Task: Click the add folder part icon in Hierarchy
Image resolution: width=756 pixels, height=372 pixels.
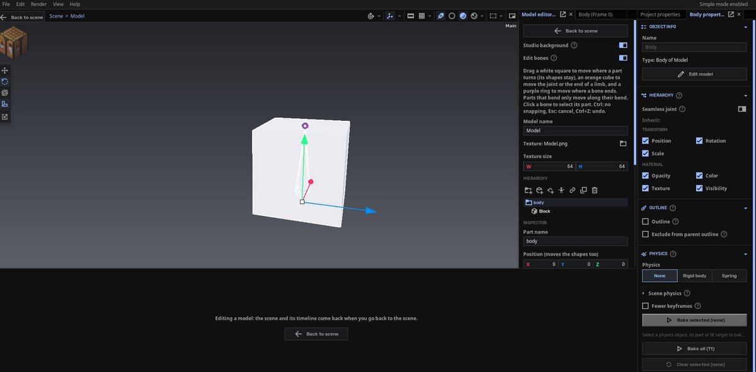Action: point(528,190)
